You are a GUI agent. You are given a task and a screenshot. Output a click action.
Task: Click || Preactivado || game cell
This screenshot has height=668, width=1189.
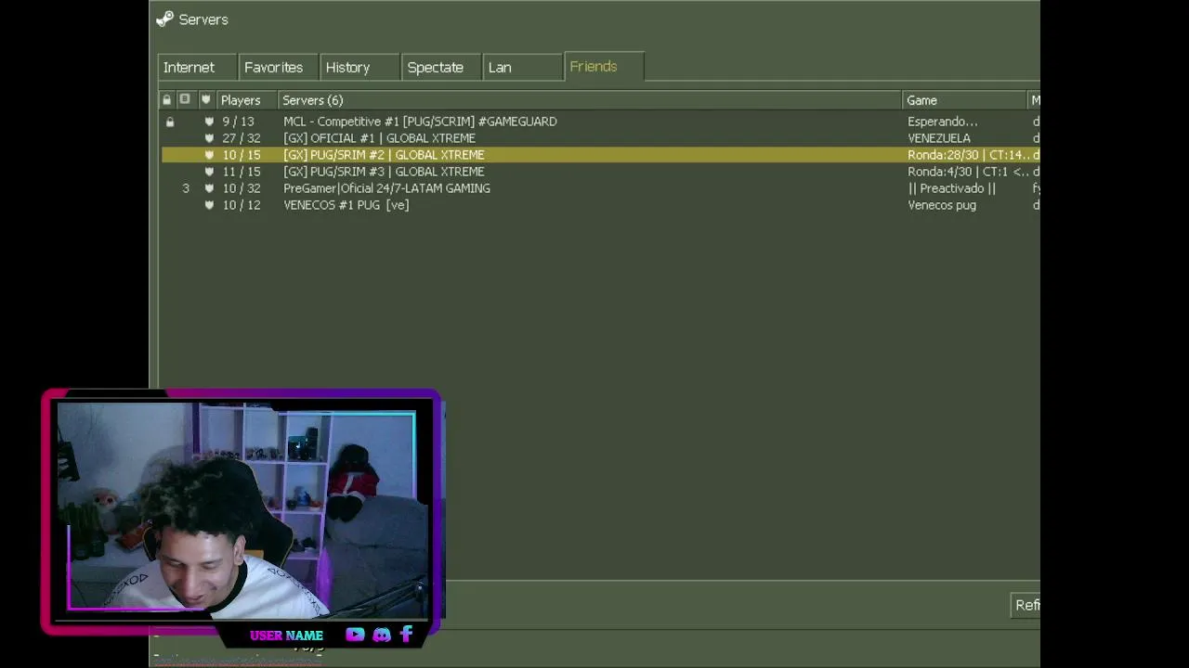pyautogui.click(x=952, y=188)
